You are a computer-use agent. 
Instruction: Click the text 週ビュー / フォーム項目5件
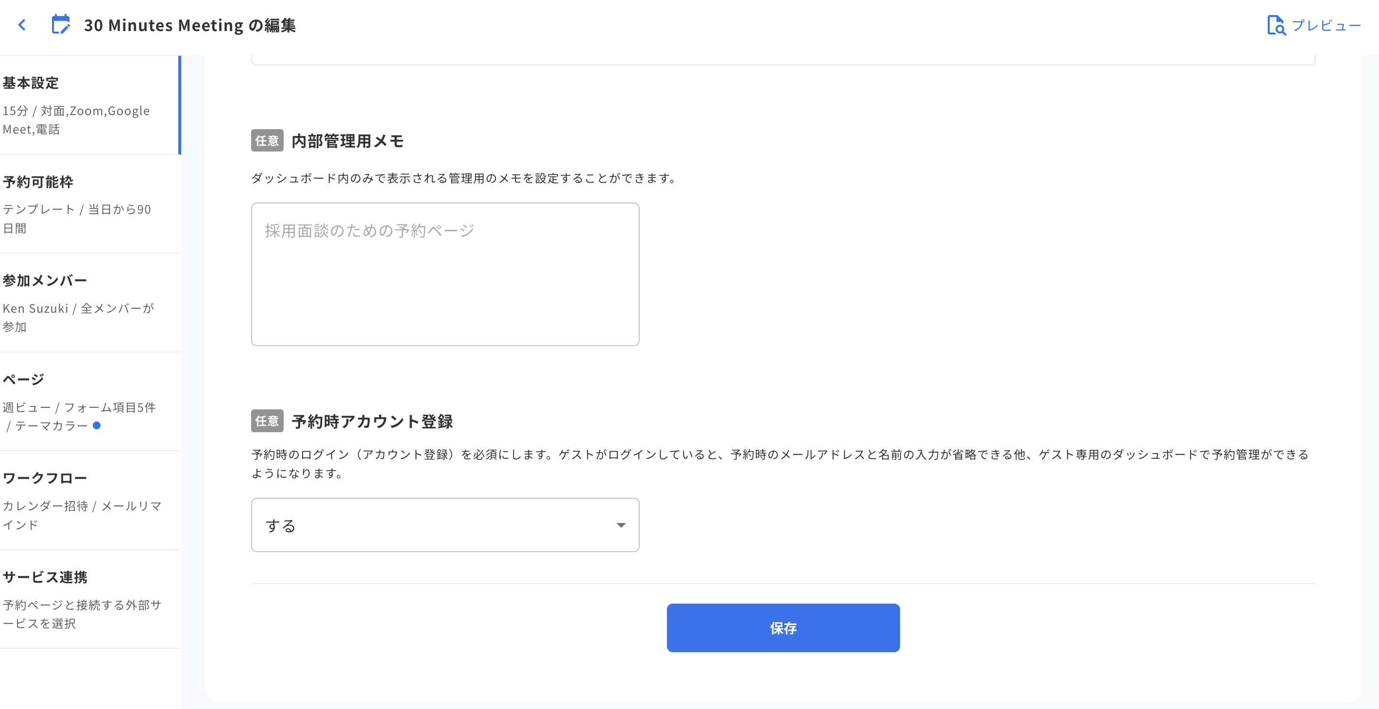point(79,407)
